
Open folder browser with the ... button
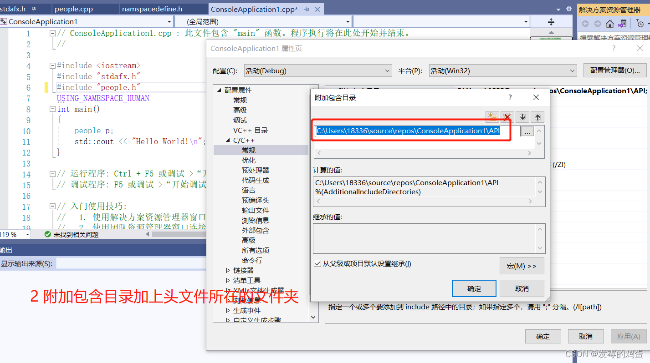tap(527, 131)
